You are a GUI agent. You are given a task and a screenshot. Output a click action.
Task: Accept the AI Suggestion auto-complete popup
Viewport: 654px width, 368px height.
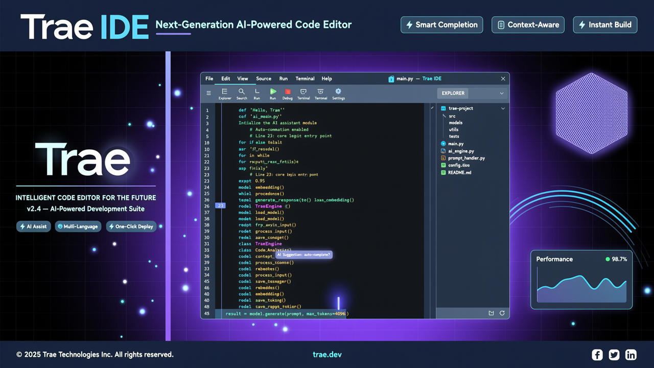[304, 255]
